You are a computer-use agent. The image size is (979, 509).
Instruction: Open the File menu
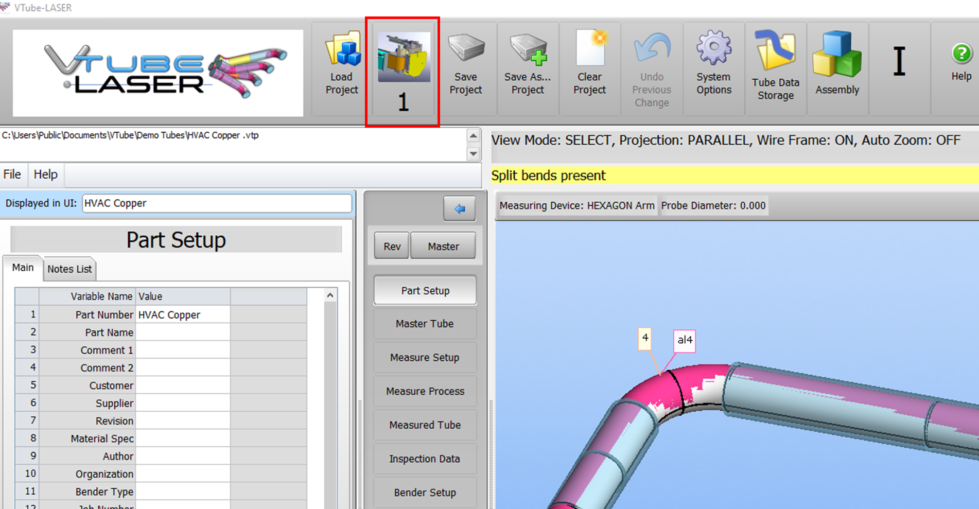point(12,174)
